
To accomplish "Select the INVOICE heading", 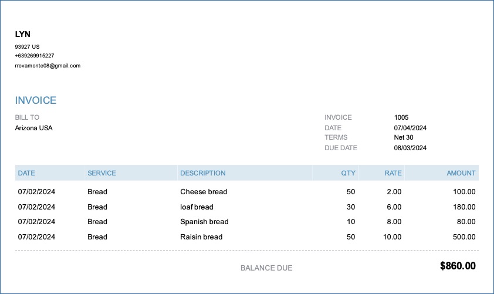I will coord(36,100).
